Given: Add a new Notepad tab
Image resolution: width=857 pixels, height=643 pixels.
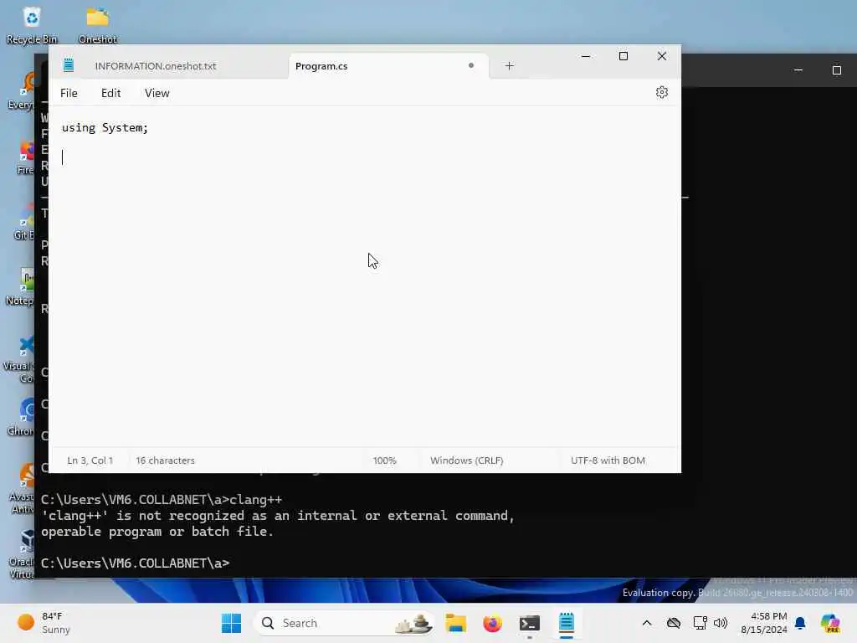Looking at the screenshot, I should [x=510, y=66].
